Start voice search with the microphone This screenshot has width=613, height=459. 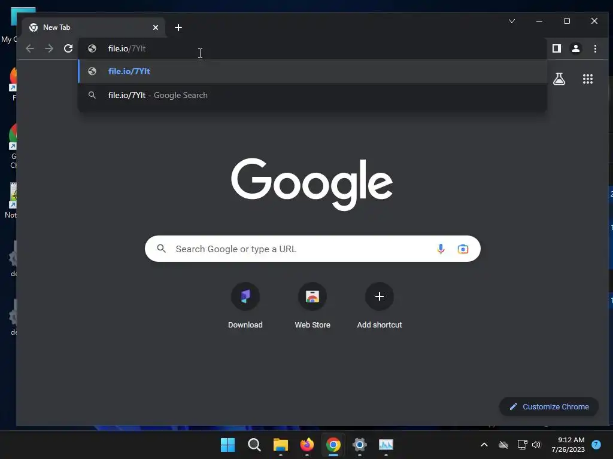(x=441, y=249)
